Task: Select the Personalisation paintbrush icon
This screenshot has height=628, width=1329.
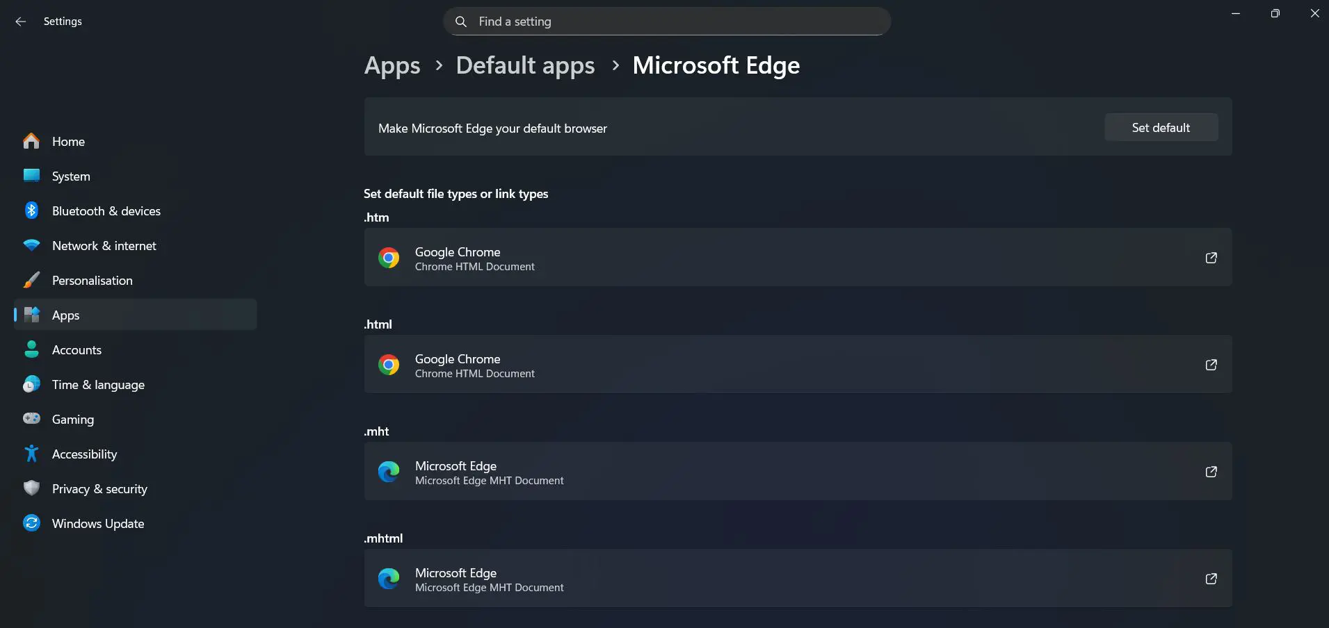Action: [31, 280]
